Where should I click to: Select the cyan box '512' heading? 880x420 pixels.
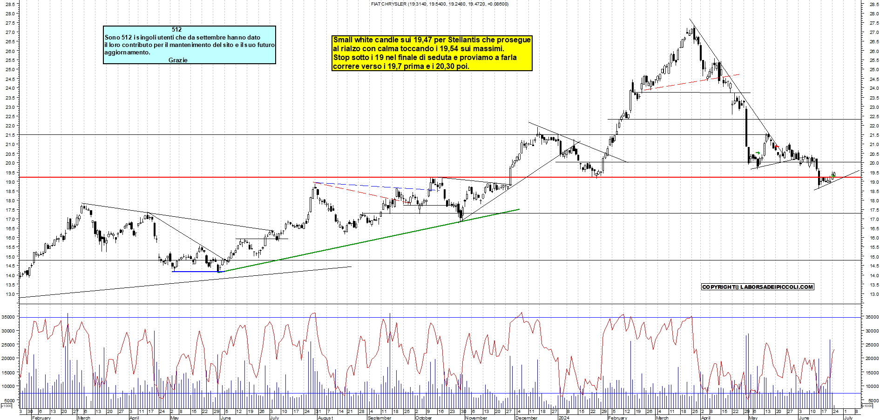(x=176, y=29)
